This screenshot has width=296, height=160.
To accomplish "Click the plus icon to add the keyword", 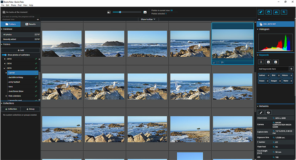I will coord(291,69).
